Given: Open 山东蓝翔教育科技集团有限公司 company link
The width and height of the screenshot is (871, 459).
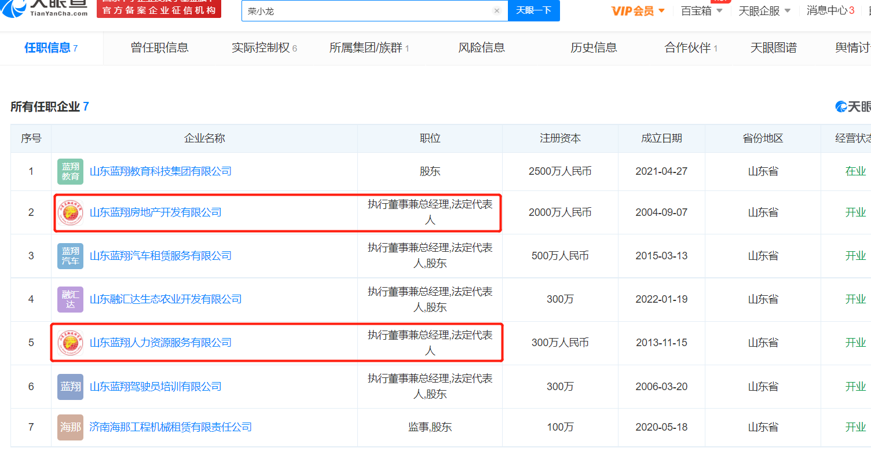Looking at the screenshot, I should [x=160, y=171].
